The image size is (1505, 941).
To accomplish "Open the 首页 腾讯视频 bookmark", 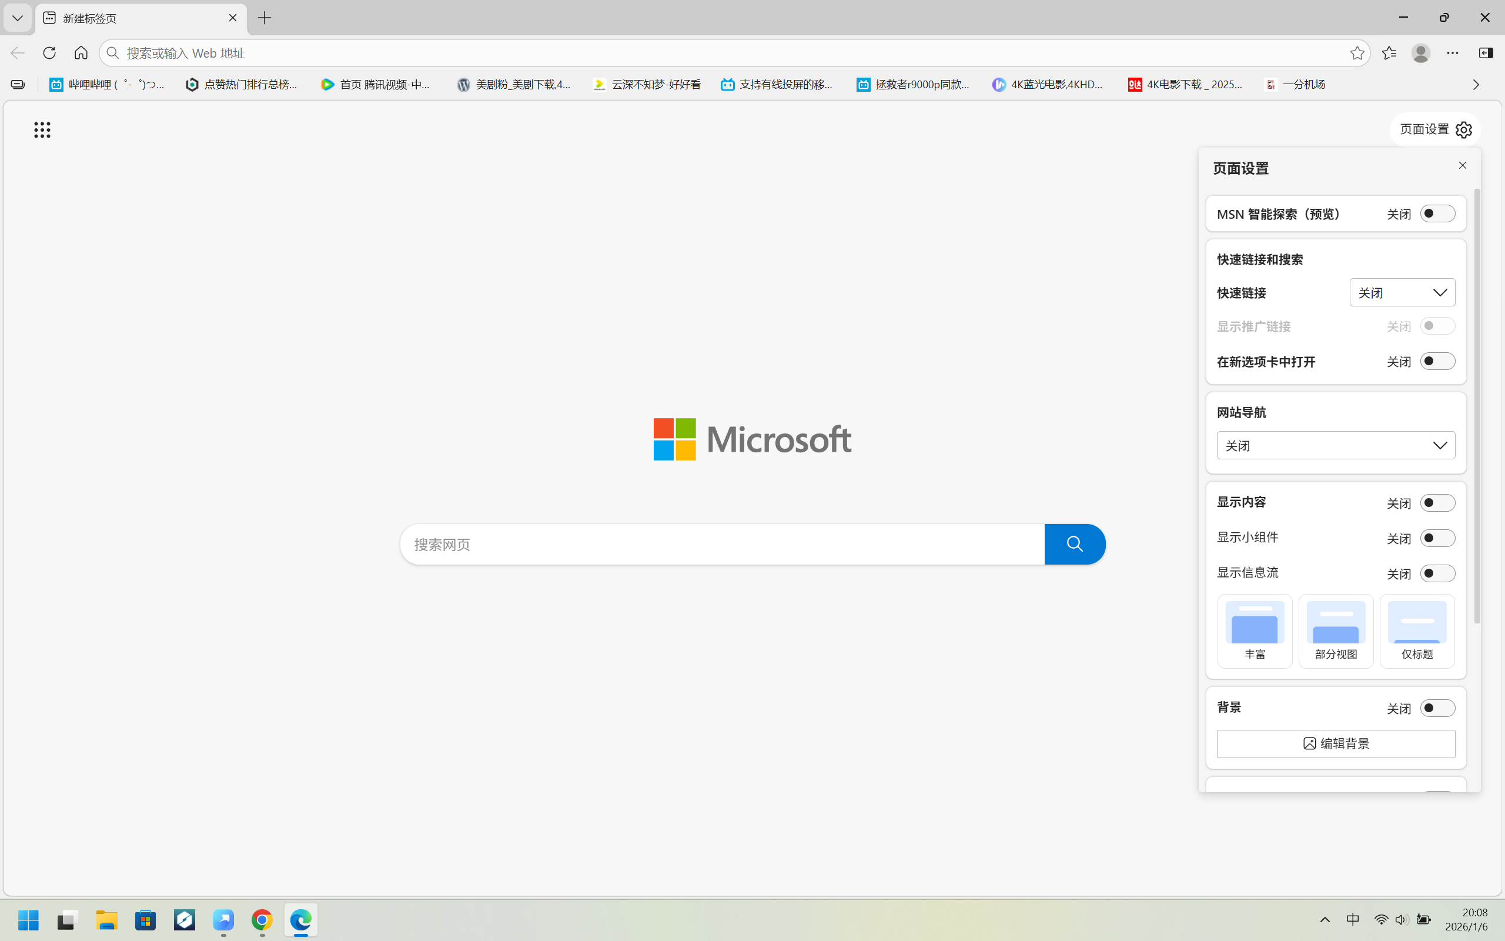I will pos(377,85).
